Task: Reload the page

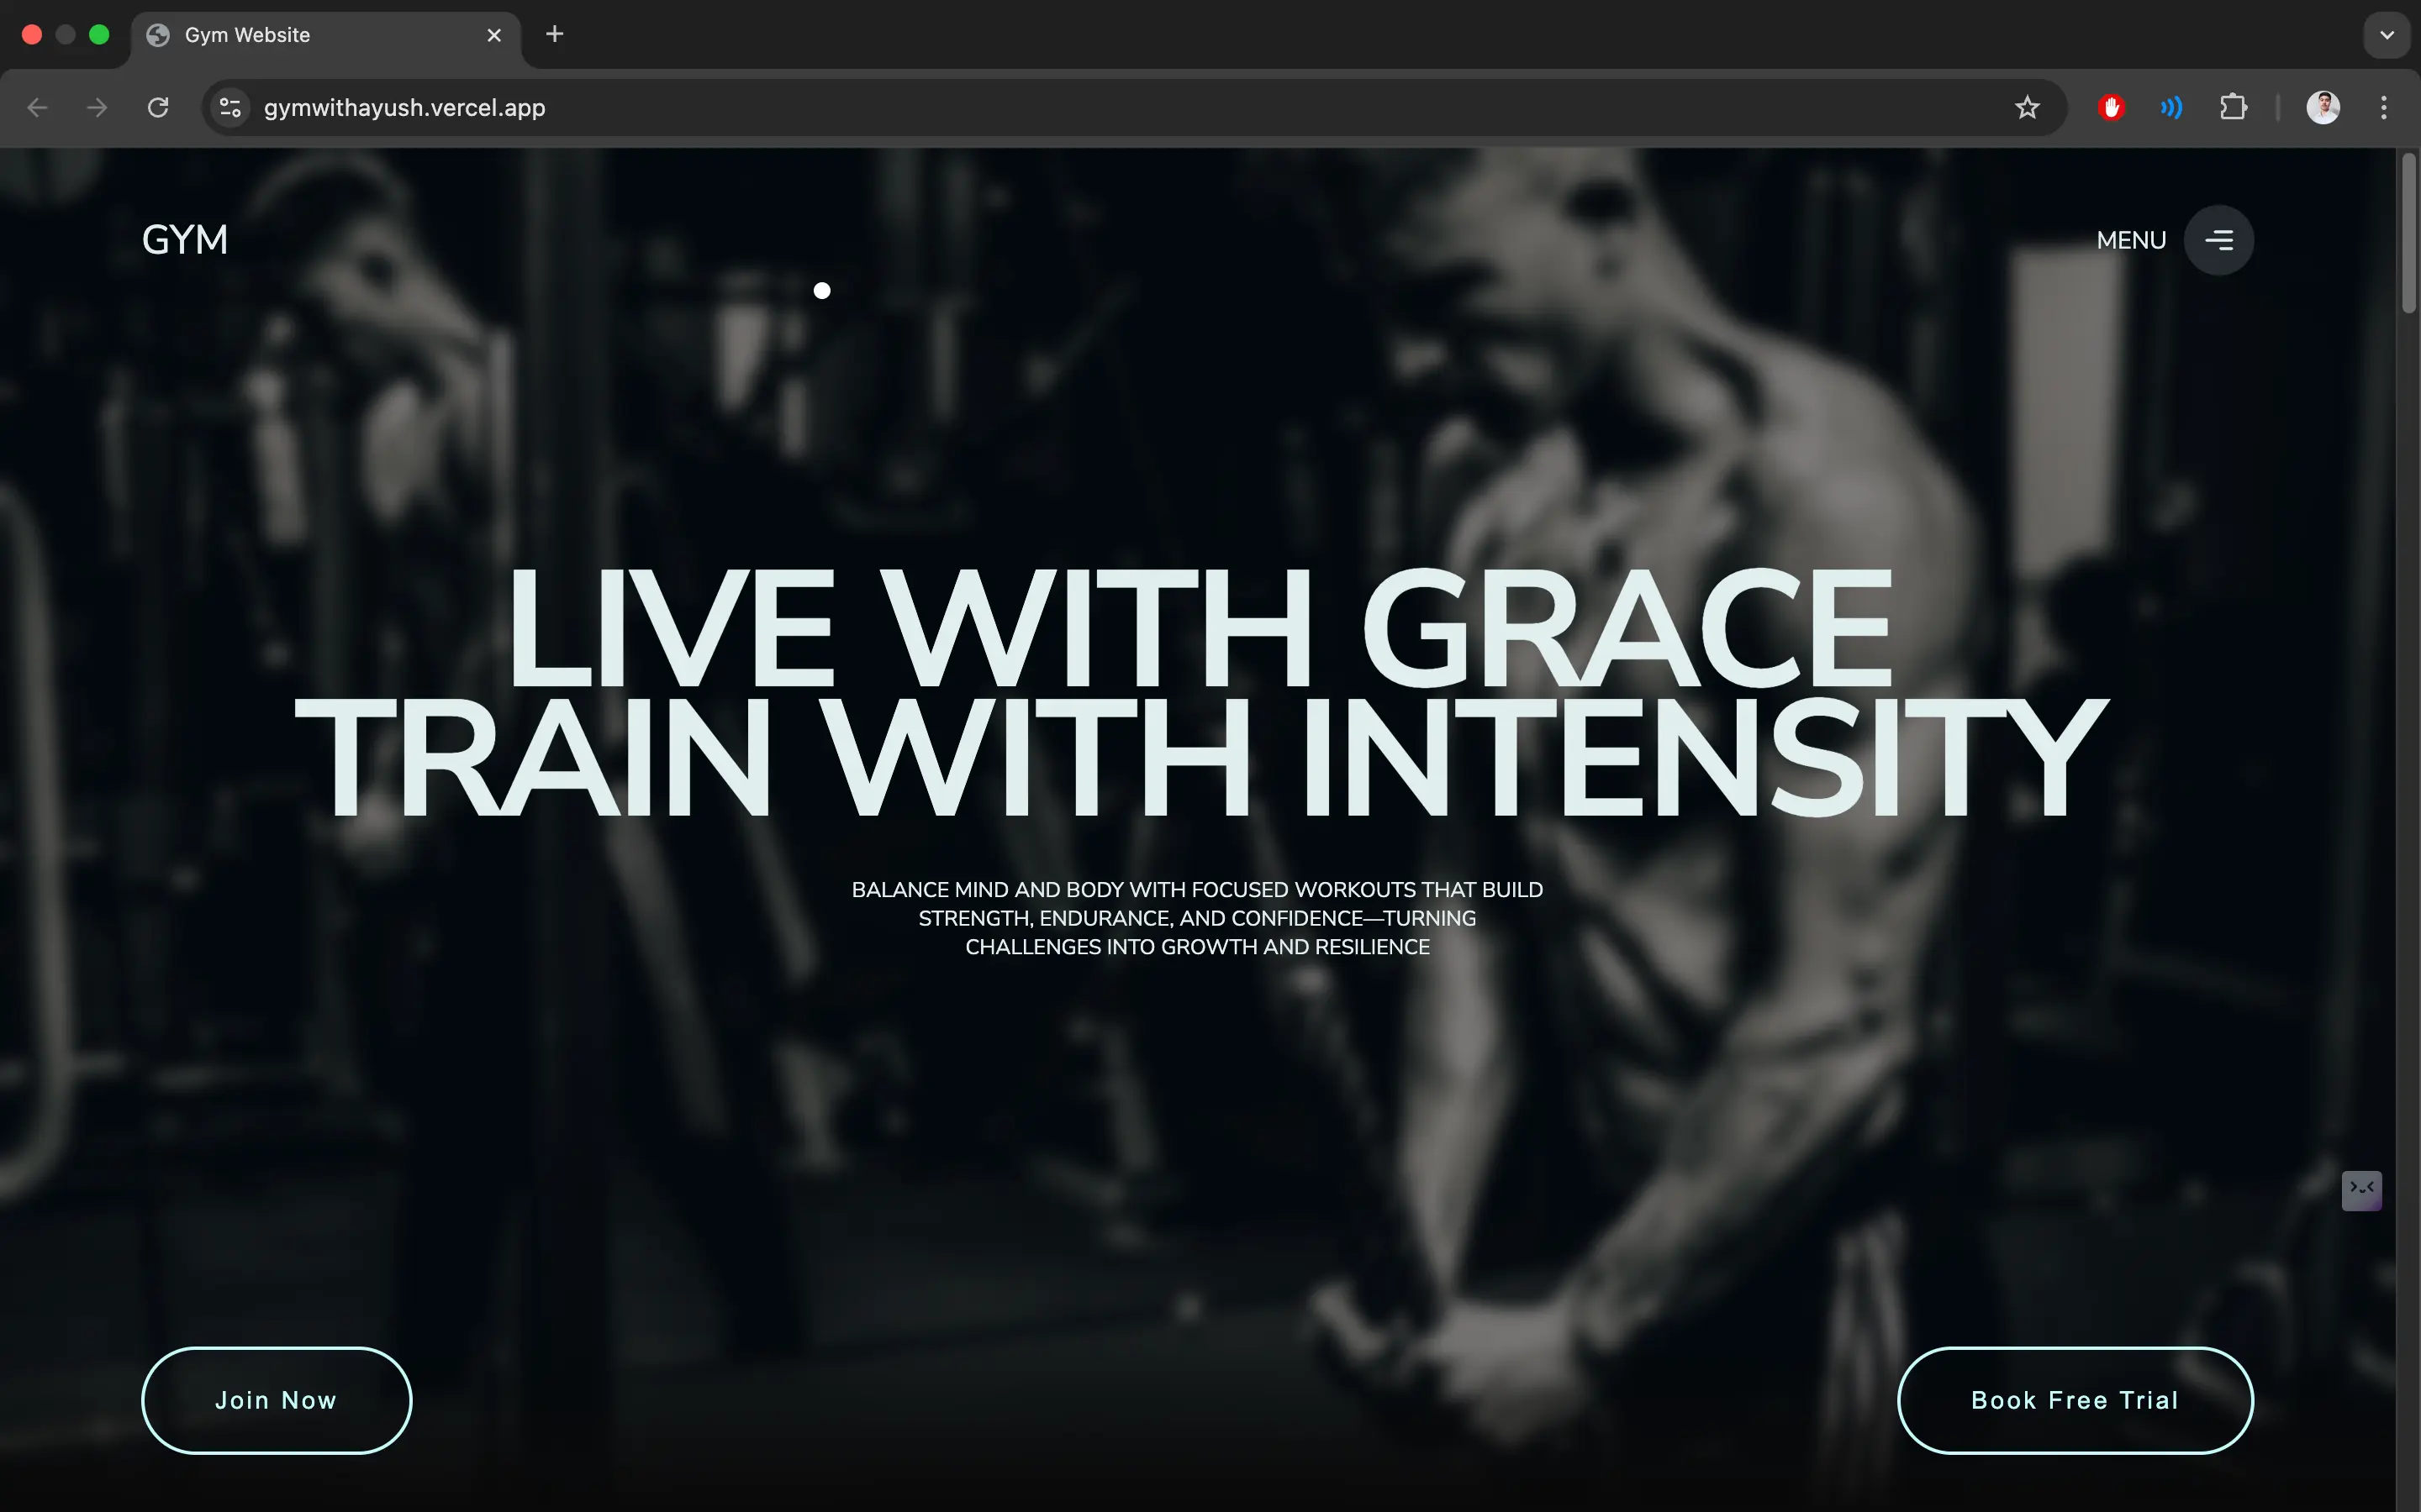Action: [x=158, y=108]
